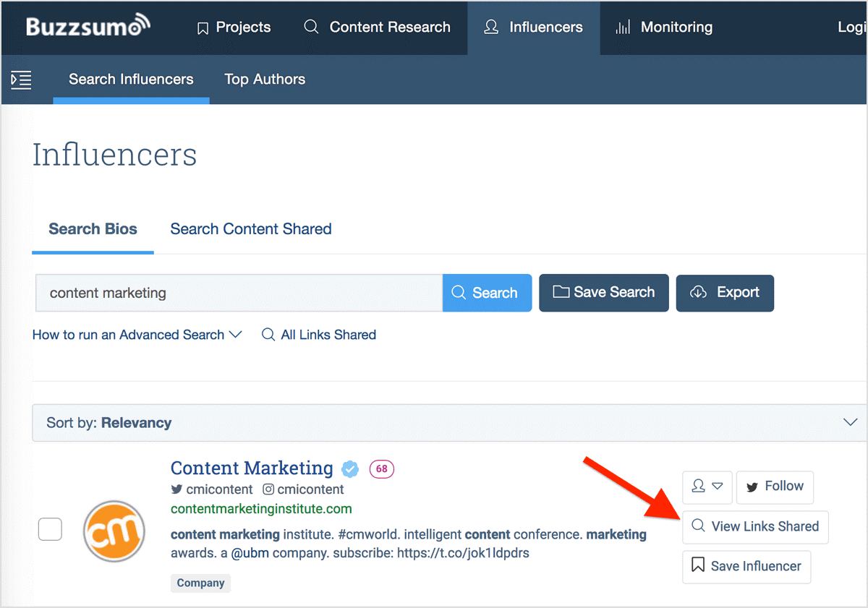Expand How to run an Advanced Search
Viewport: 868px width, 608px height.
tap(137, 335)
